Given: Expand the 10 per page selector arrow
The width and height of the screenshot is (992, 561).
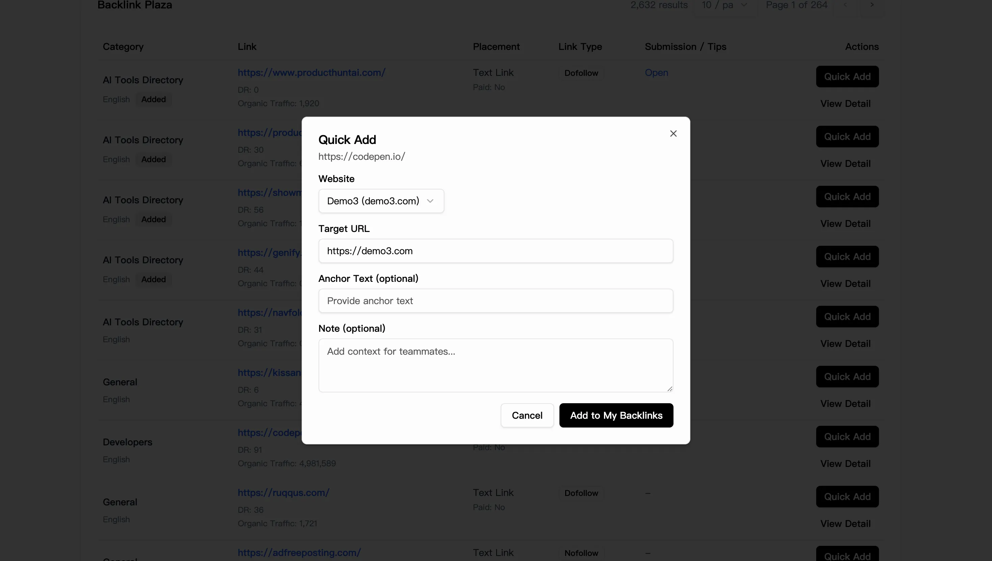Looking at the screenshot, I should (x=743, y=5).
